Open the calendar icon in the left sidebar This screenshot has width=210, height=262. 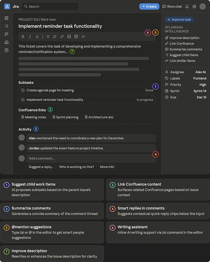click(7, 50)
